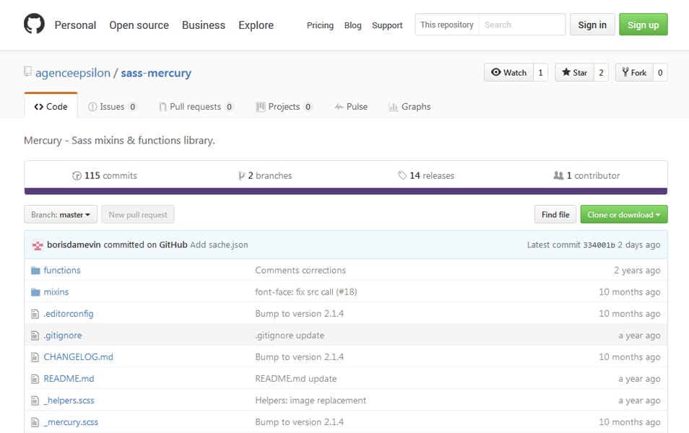
Task: Open the Explore navigation item
Action: [256, 25]
